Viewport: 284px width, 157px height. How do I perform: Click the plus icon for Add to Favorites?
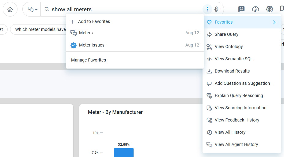(73, 22)
